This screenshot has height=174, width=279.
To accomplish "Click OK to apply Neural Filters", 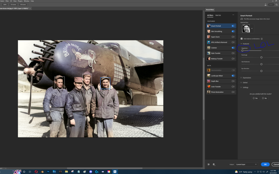I will (x=265, y=164).
